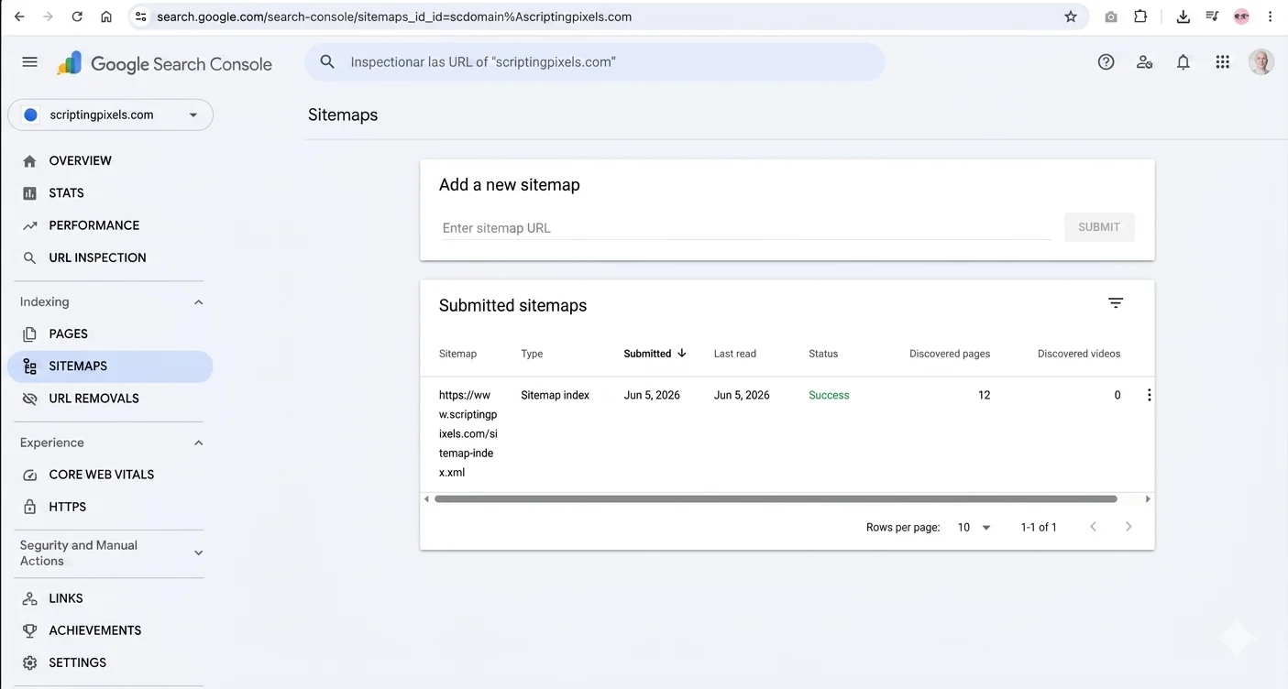Bookmark this page with star icon
The image size is (1288, 689).
(1071, 16)
